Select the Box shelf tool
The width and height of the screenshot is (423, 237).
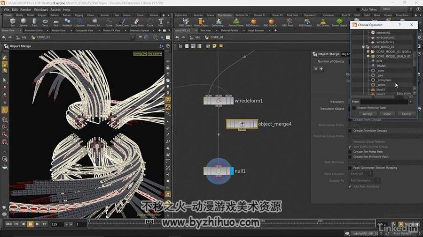(12, 22)
